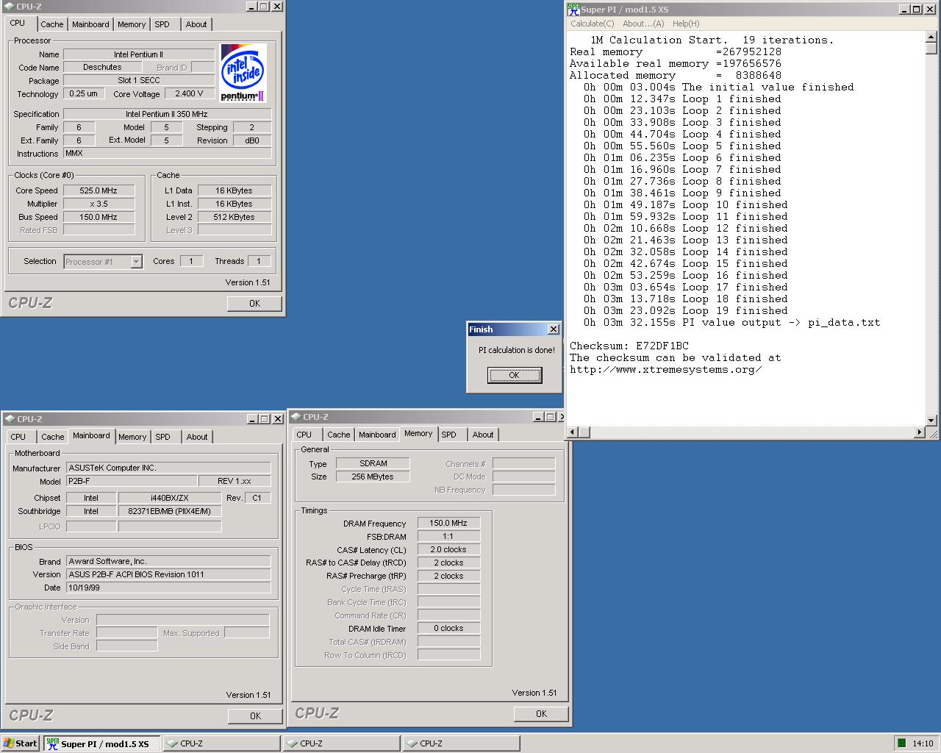Click the 'PI calculation is done!' message

pyautogui.click(x=516, y=350)
